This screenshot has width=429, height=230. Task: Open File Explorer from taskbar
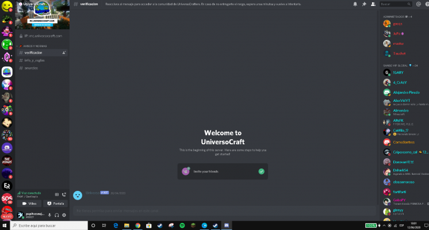[x=127, y=225]
